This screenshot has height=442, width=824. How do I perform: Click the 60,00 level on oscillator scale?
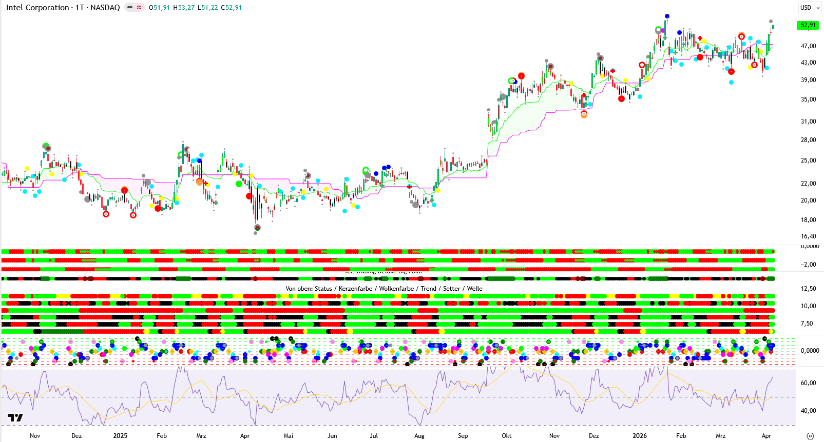pos(808,383)
